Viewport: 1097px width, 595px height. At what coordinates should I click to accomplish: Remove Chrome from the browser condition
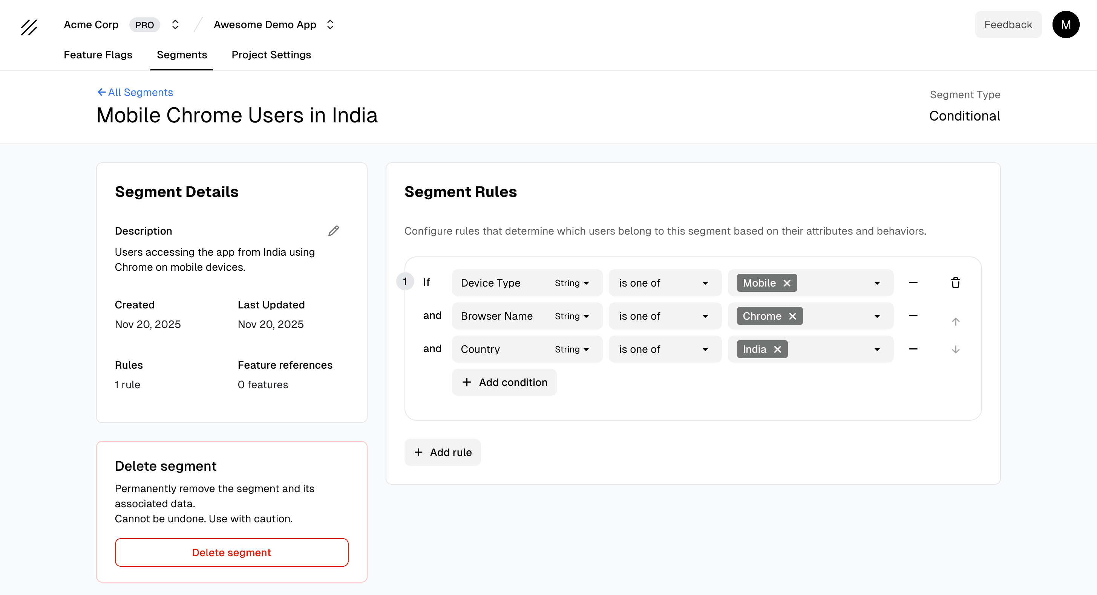(793, 316)
